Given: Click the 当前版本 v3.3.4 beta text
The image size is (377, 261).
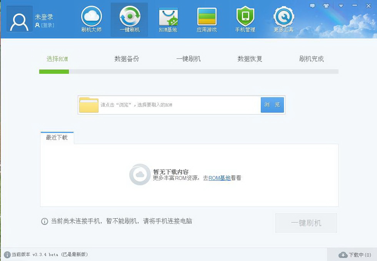Looking at the screenshot, I should 50,254.
